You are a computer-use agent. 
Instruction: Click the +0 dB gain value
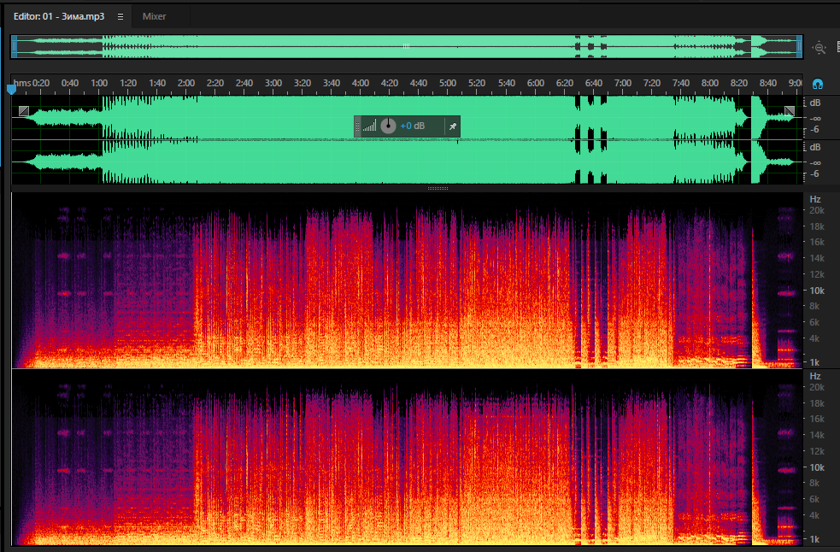tap(413, 126)
